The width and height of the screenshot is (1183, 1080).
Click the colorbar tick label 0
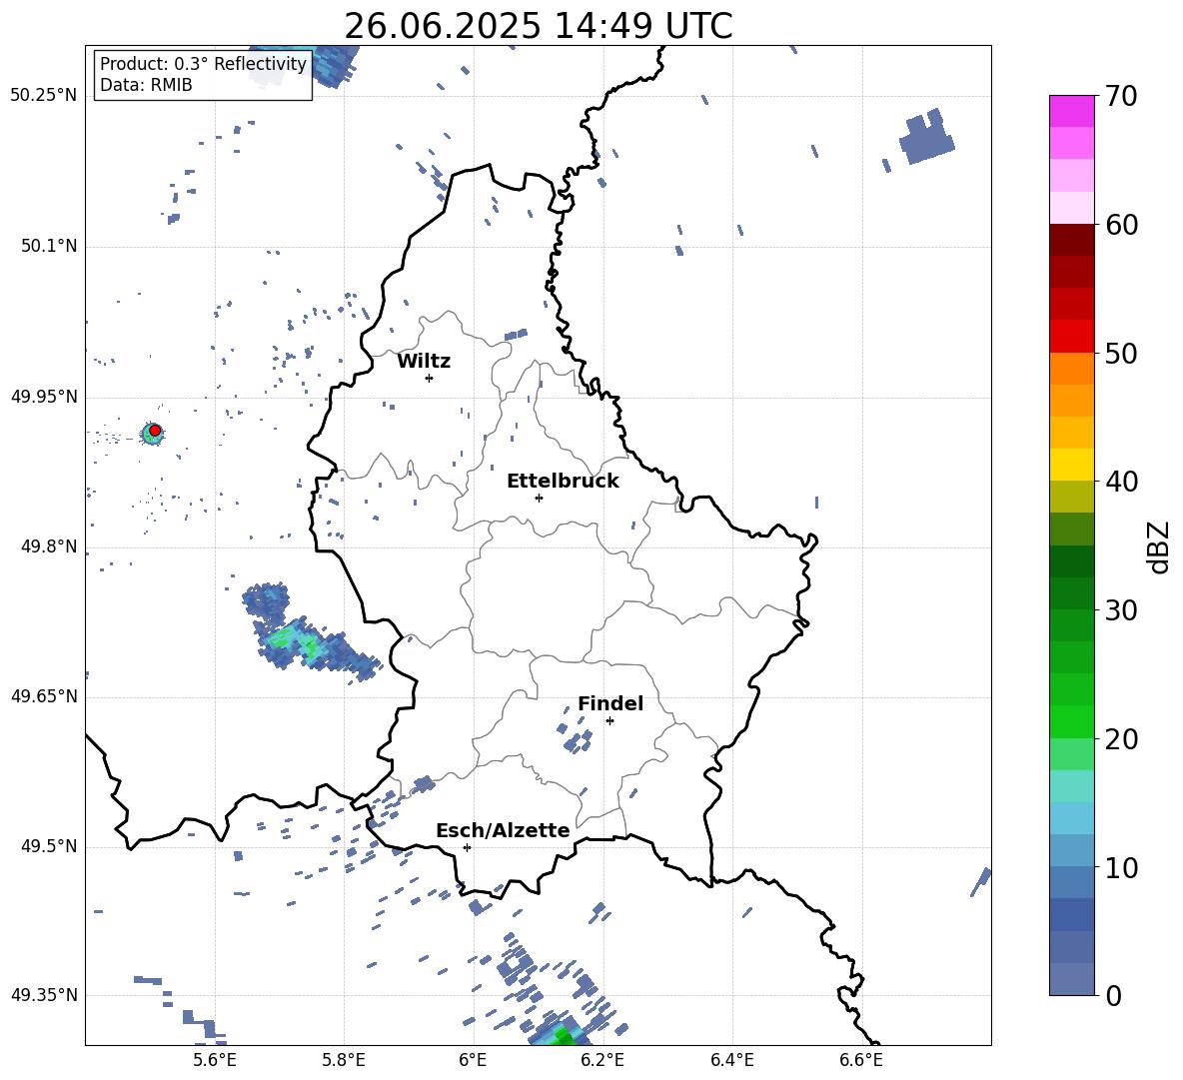pos(1113,996)
